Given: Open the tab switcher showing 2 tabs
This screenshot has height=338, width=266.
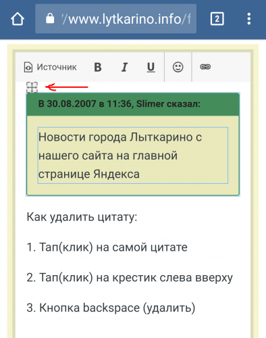Looking at the screenshot, I should [217, 19].
